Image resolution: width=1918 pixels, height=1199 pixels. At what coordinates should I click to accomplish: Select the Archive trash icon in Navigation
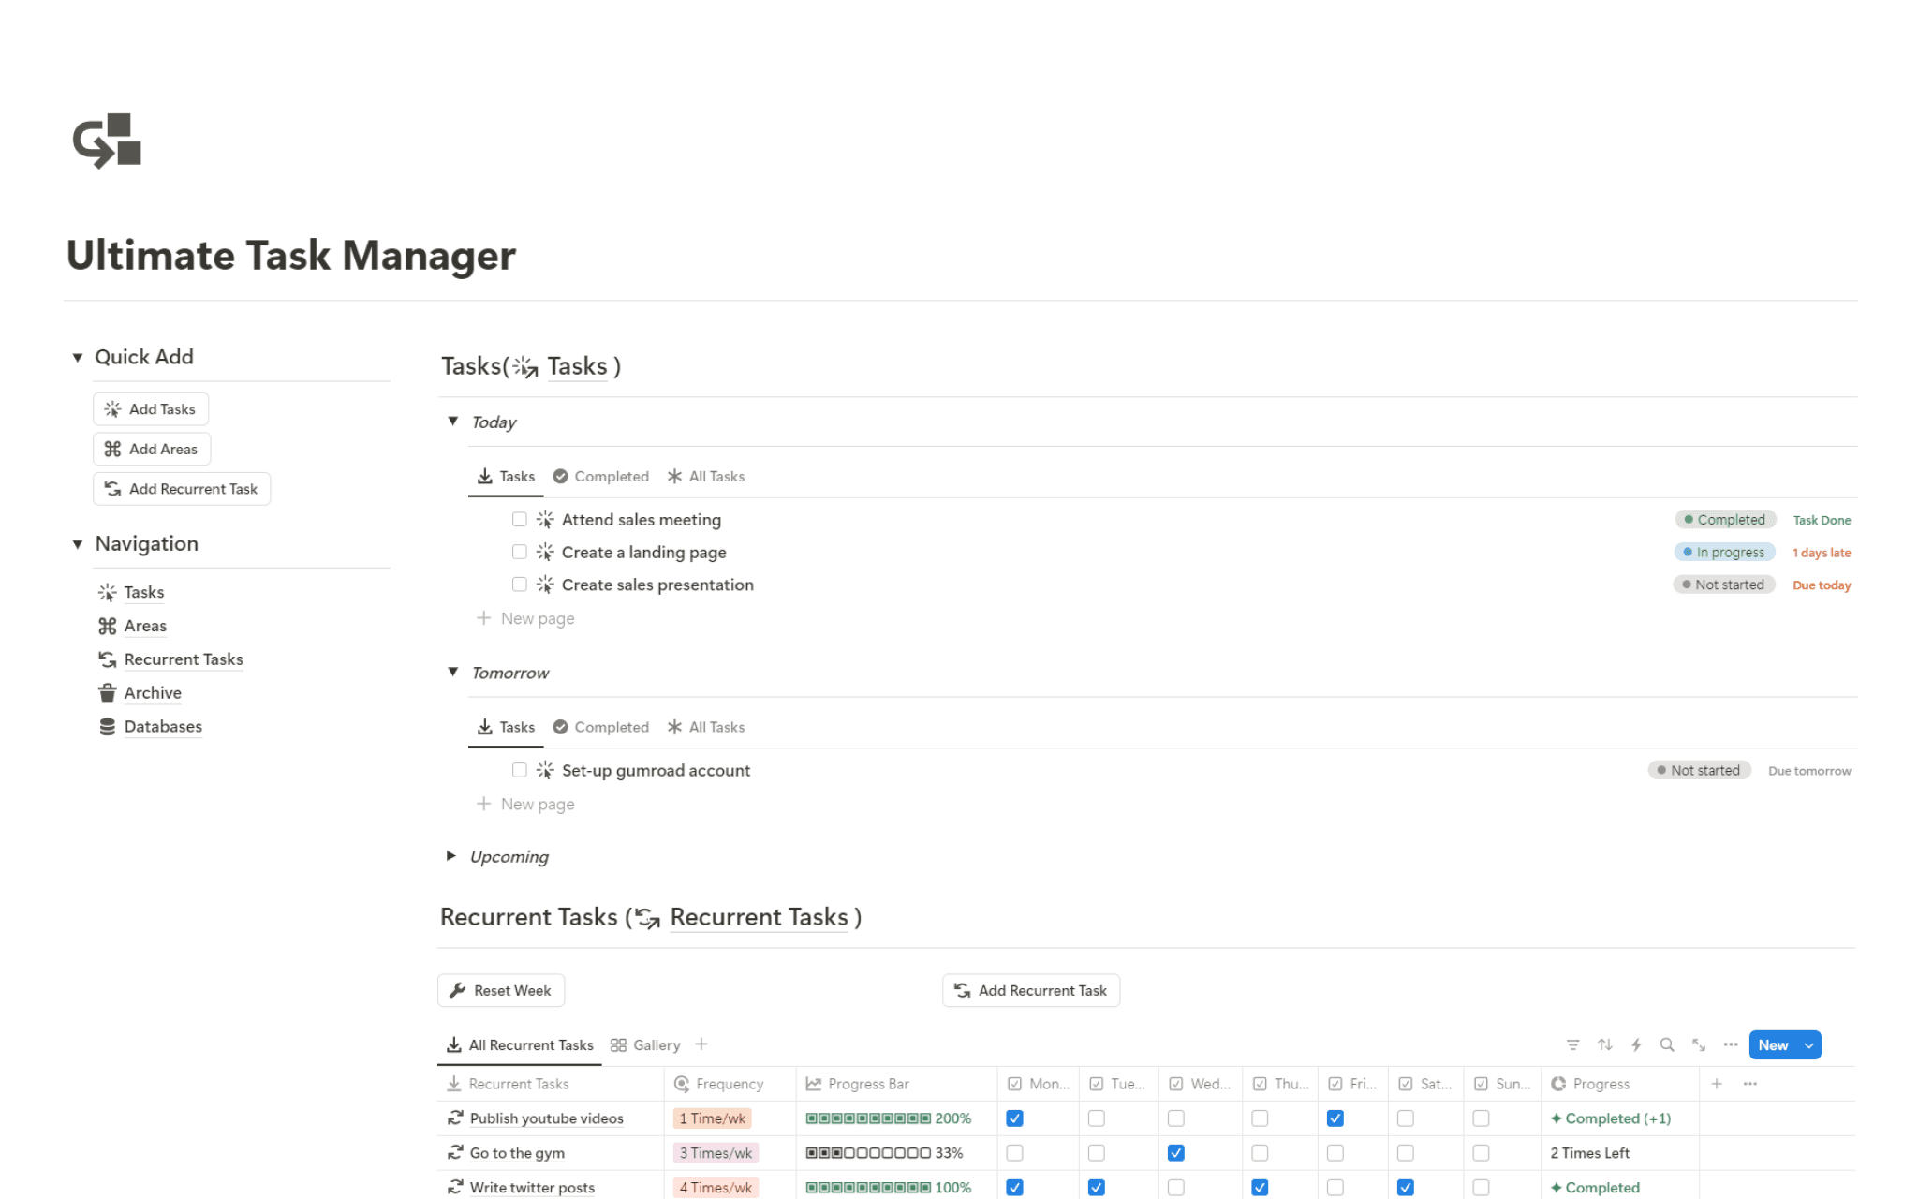point(108,692)
